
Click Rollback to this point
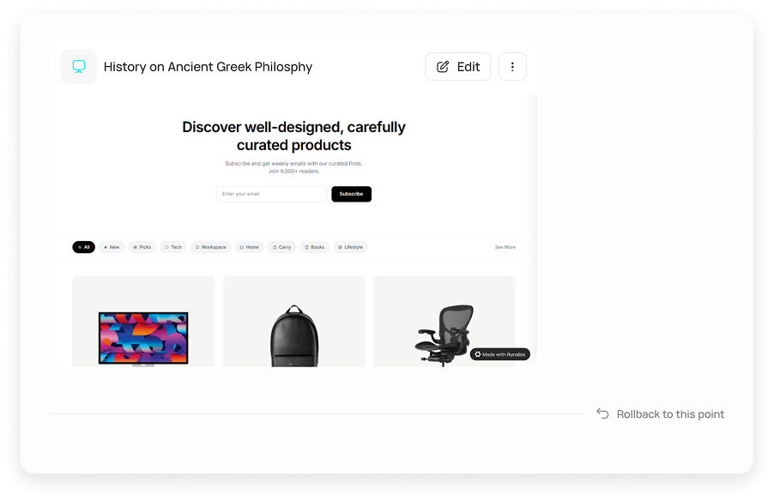(670, 414)
